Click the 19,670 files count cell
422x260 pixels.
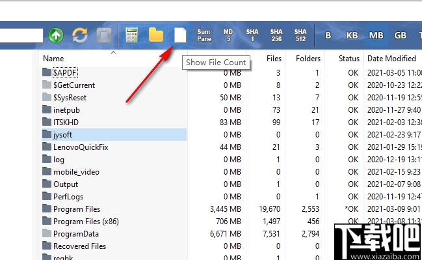point(270,209)
